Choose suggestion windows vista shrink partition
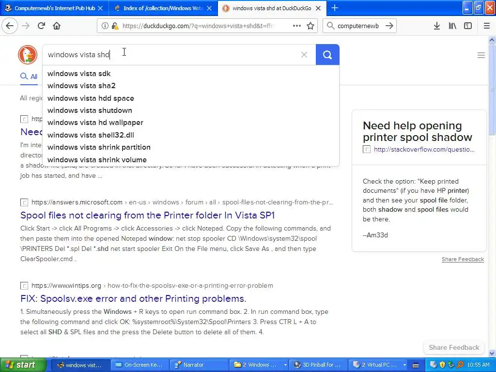Screen dimensions: 496x372 coord(191,147)
